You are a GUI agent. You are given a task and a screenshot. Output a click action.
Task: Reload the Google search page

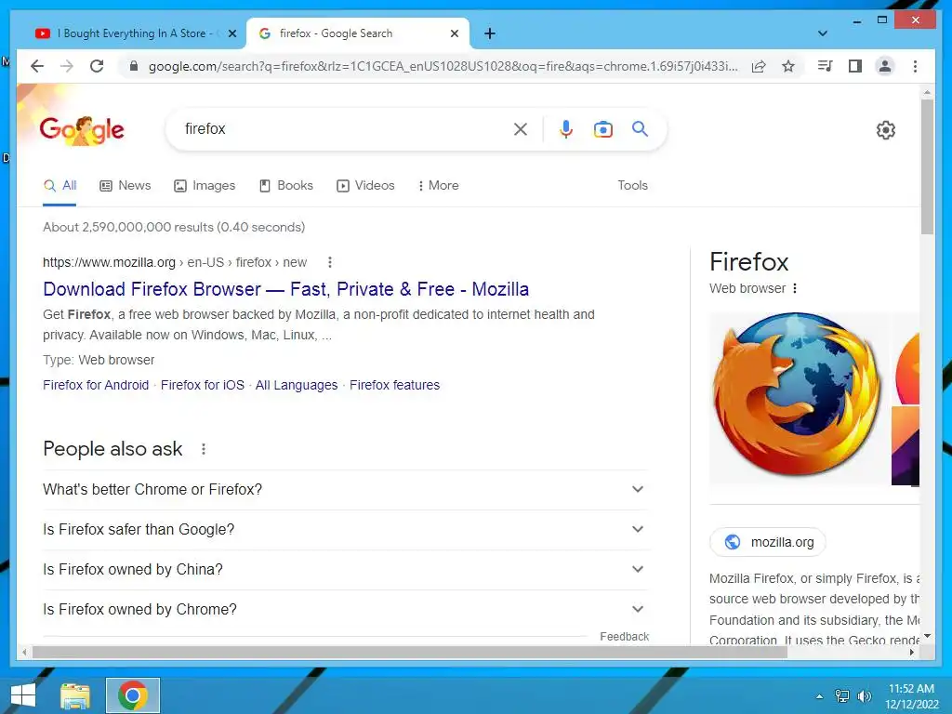97,66
